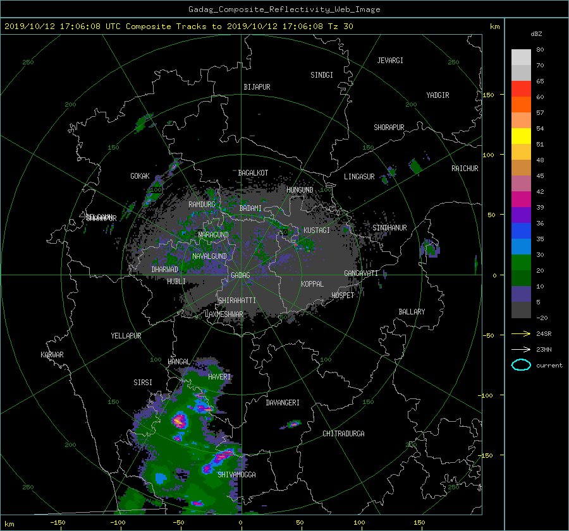Viewport: 569px width, 531px height.
Task: Select the BAGALKOT city label
Action: click(x=253, y=173)
